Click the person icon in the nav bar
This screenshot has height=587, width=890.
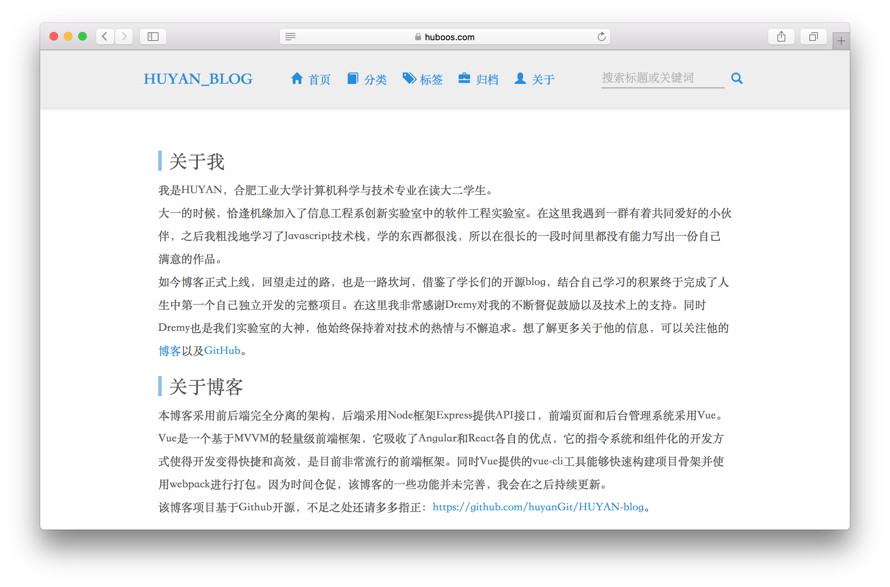520,78
